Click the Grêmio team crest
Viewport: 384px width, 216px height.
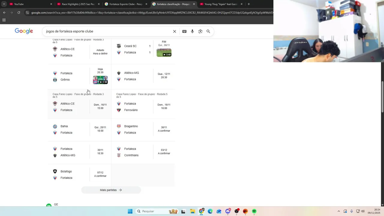click(x=55, y=80)
